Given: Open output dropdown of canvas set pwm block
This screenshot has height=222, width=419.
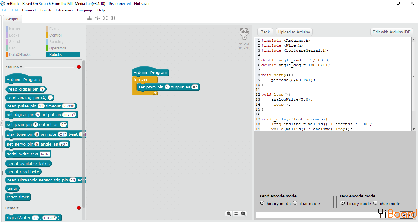Looking at the screenshot, I should pos(195,87).
